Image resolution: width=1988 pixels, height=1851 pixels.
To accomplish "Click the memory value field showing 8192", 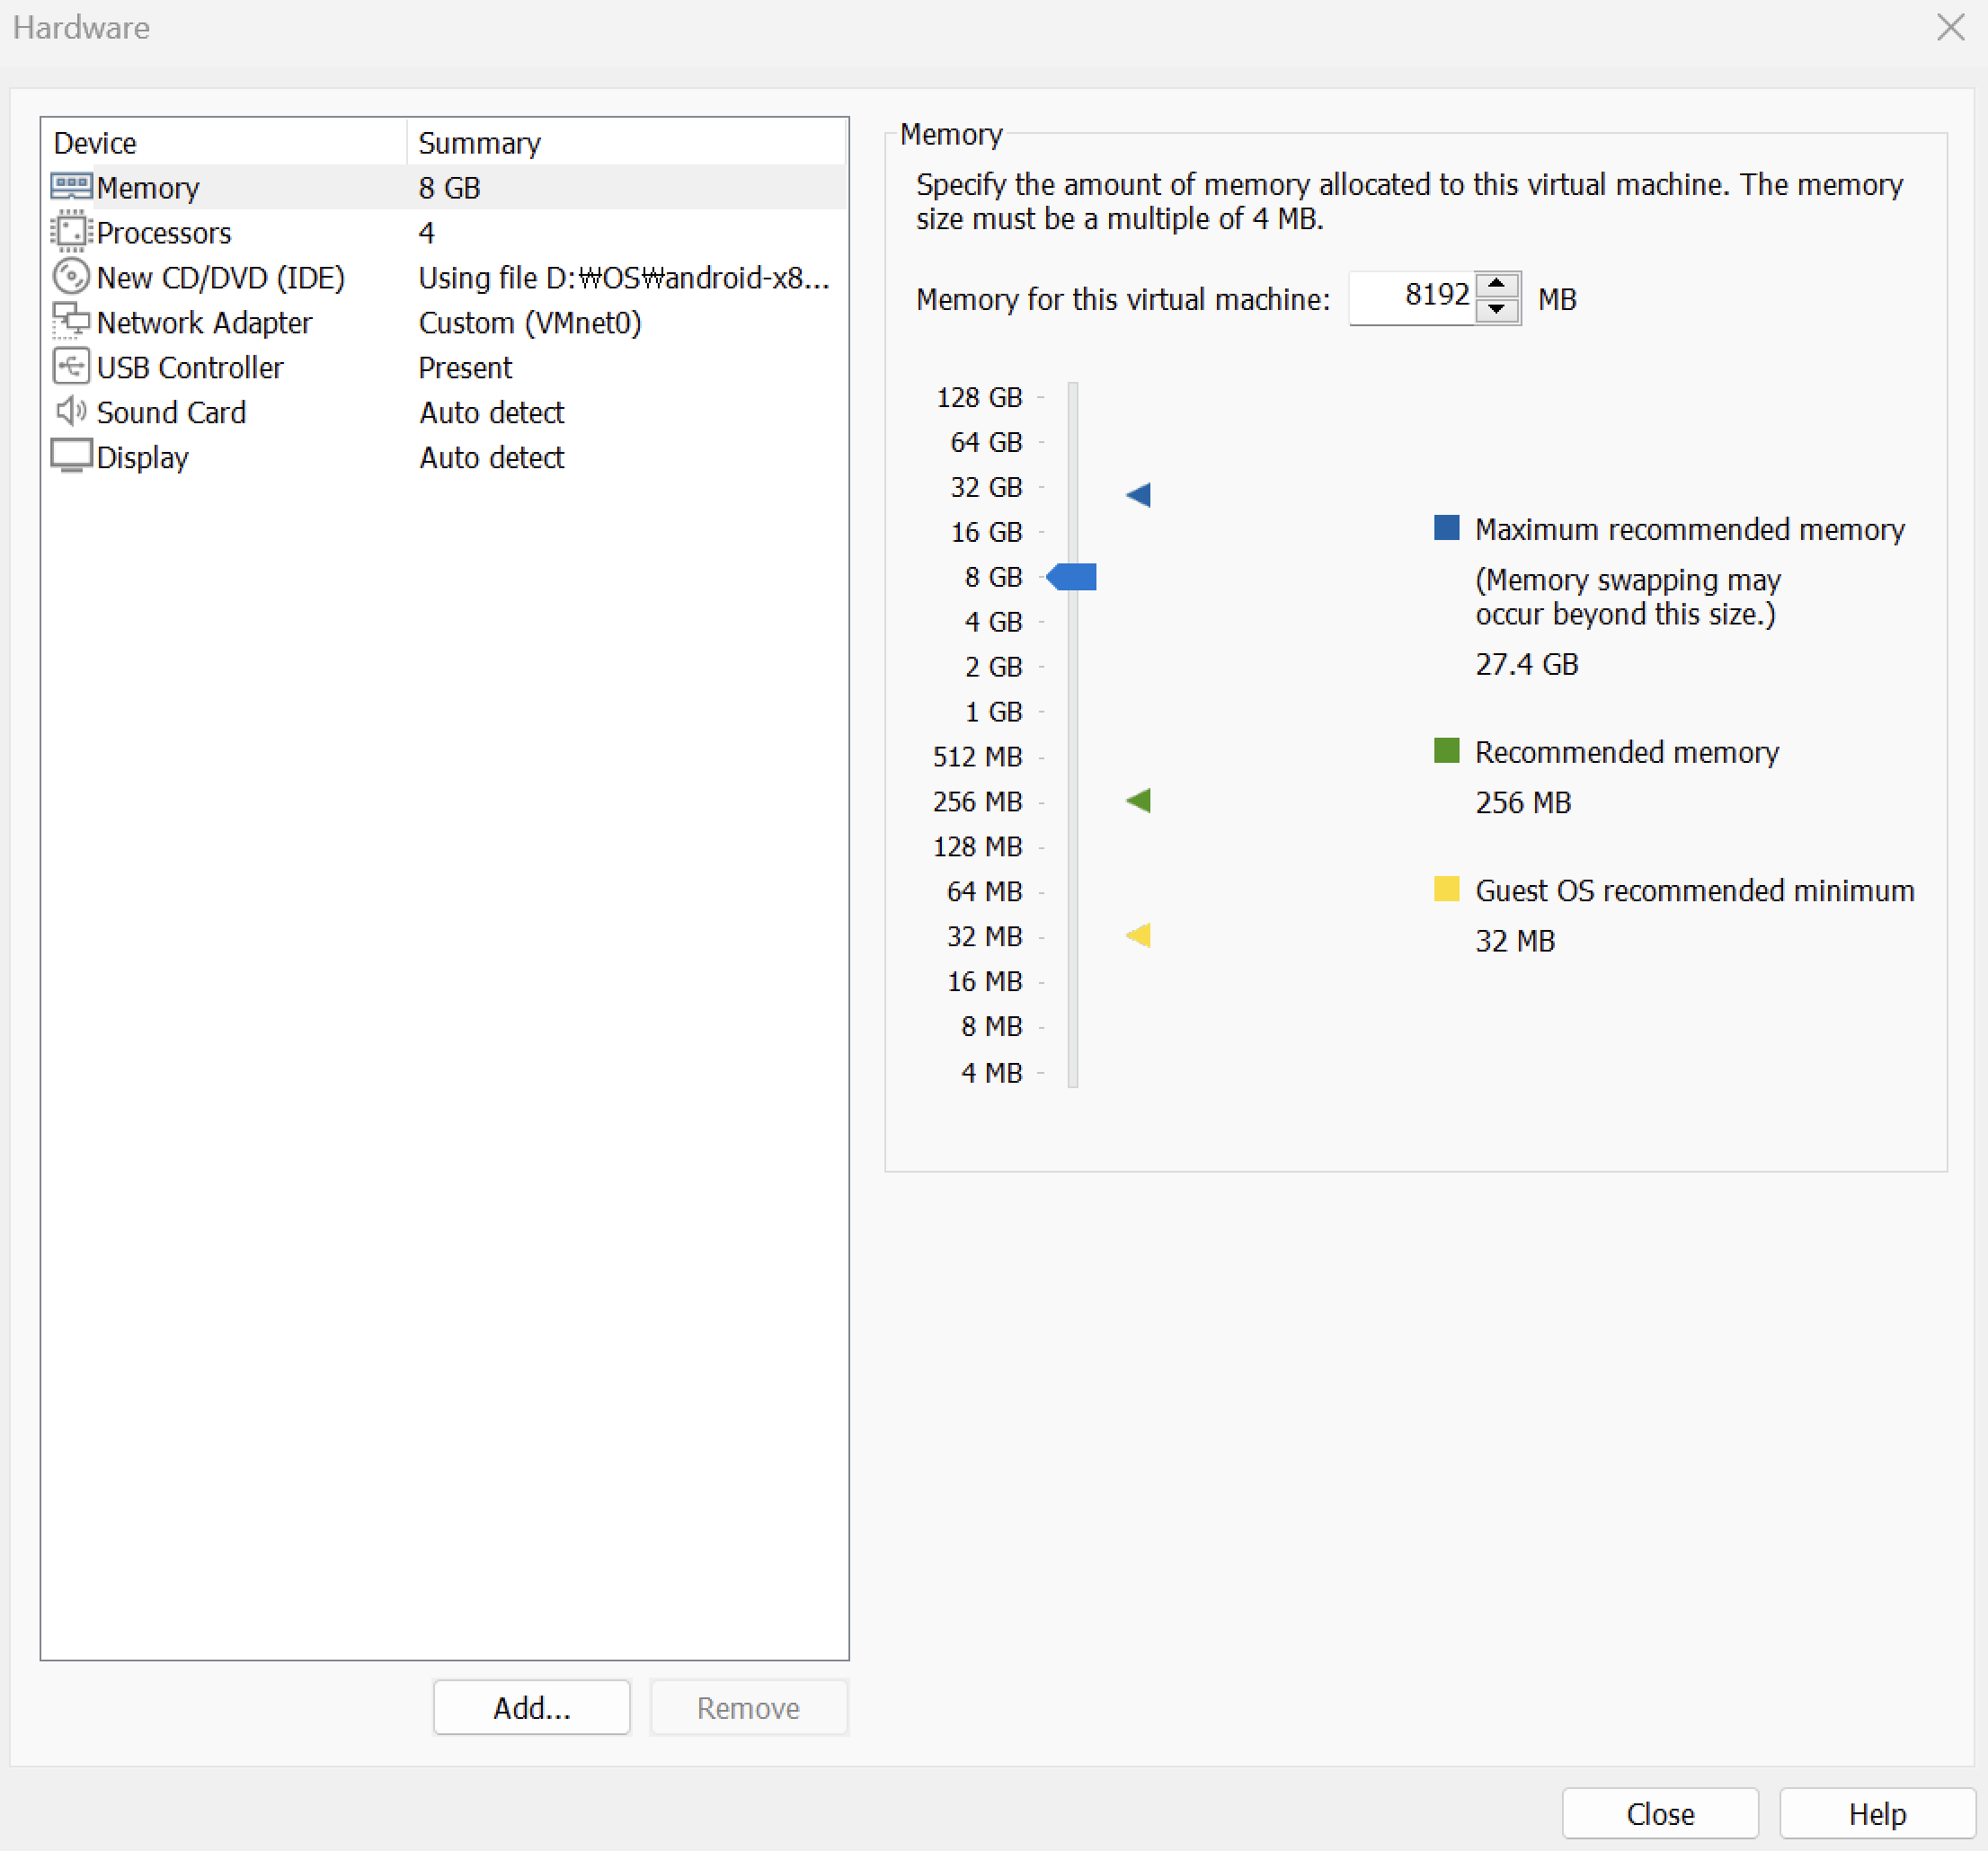I will pyautogui.click(x=1412, y=297).
